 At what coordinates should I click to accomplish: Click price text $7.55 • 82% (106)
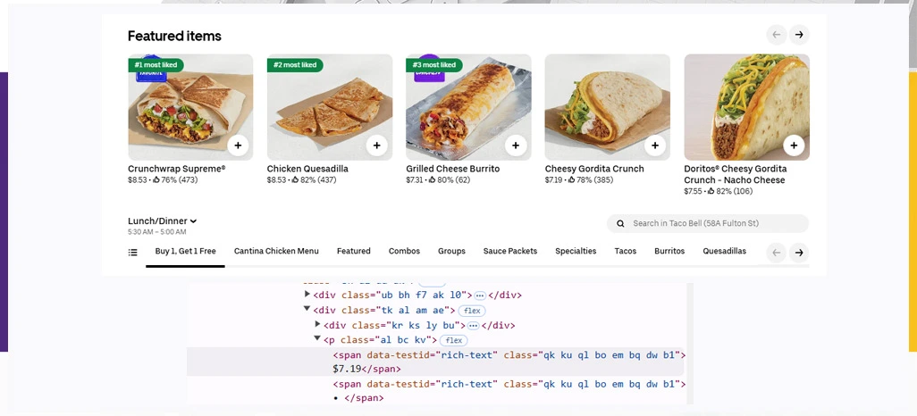click(719, 191)
